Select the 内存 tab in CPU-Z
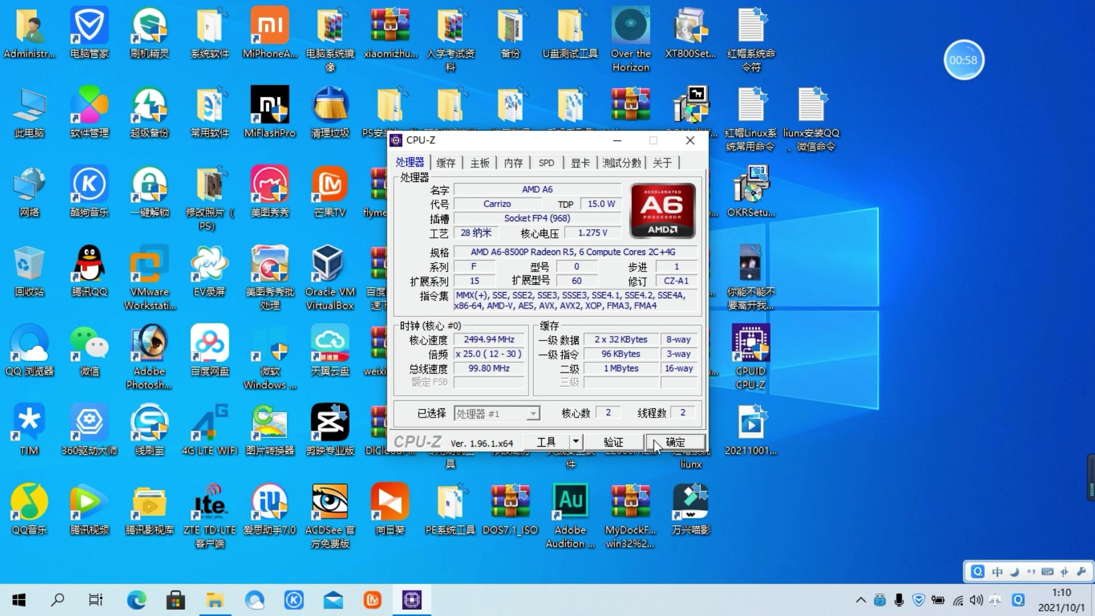1095x616 pixels. pyautogui.click(x=513, y=163)
